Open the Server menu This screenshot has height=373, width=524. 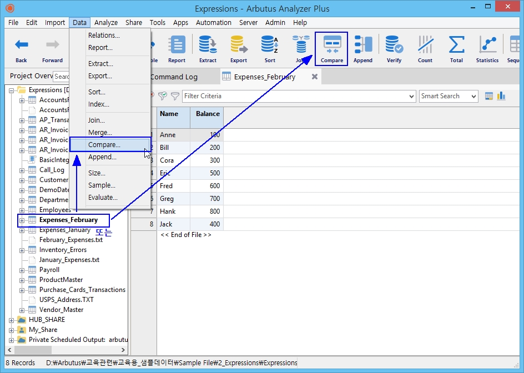(248, 22)
